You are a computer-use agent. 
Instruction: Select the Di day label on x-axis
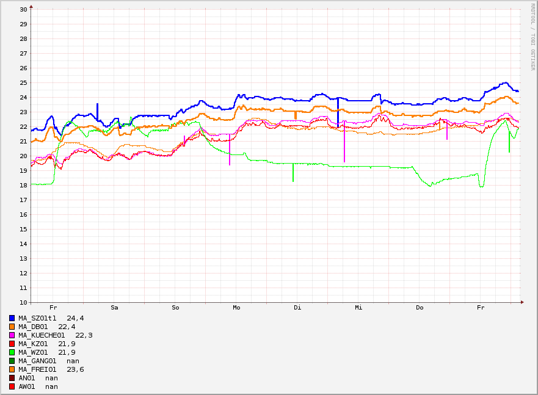tap(297, 308)
